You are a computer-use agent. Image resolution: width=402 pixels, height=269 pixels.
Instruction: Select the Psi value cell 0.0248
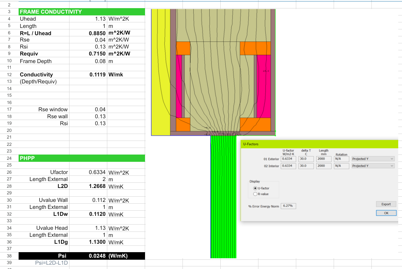coord(88,256)
